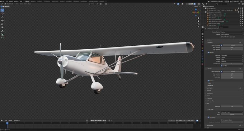Select the Transform tool

pyautogui.click(x=3, y=27)
